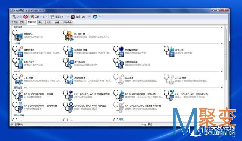242x141 pixels.
Task: Launch the 多内核效率 benchmark
Action: 80,63
